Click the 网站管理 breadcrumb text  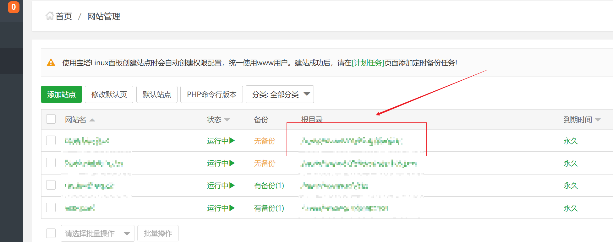pos(104,16)
